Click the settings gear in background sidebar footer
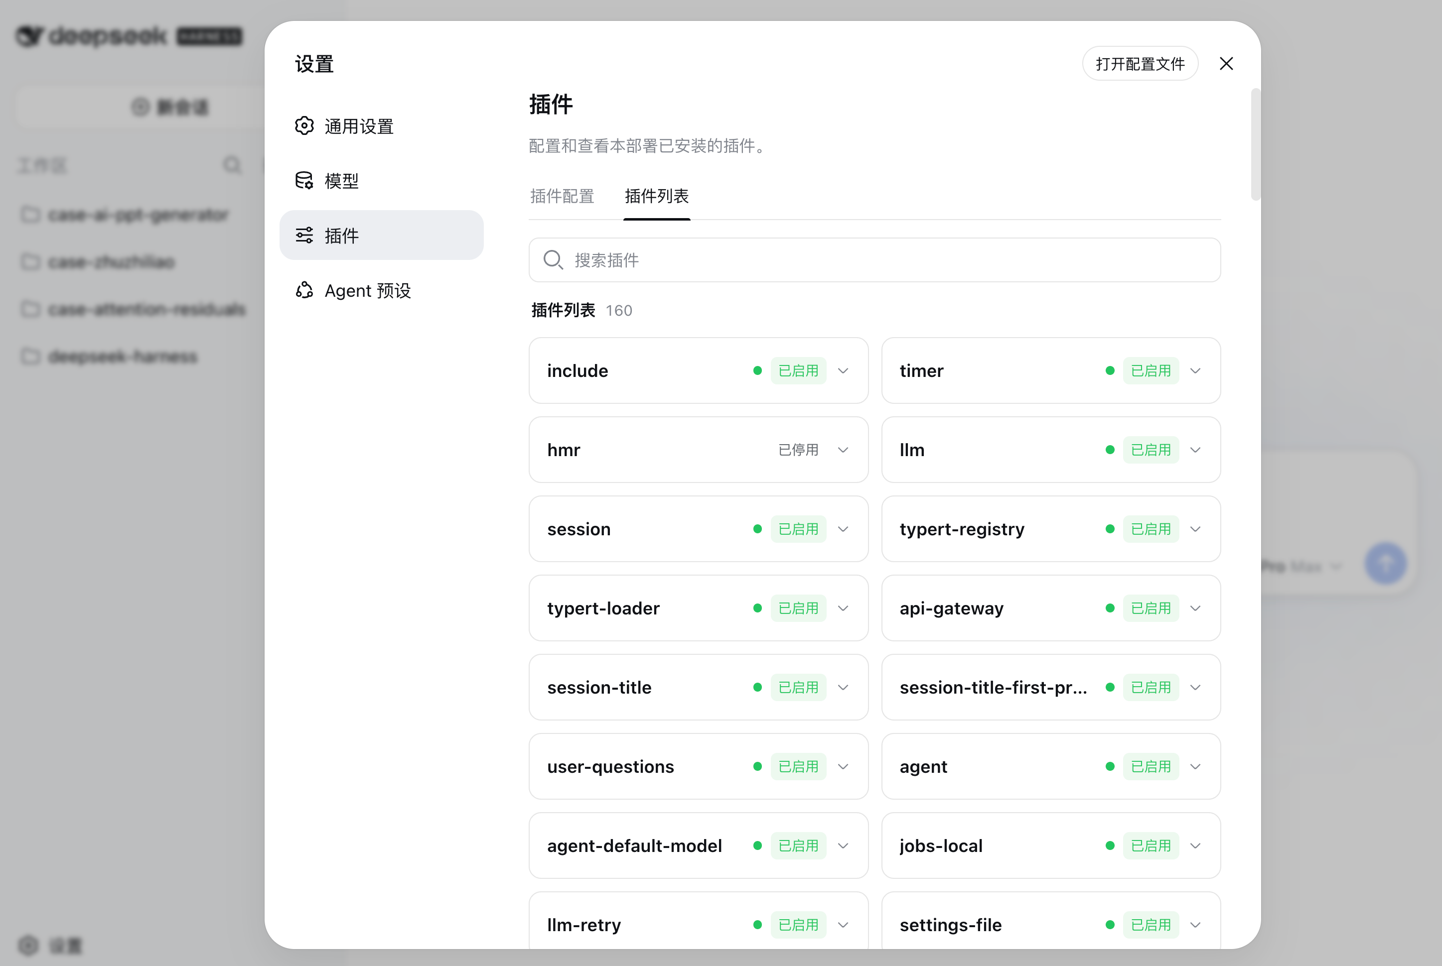The width and height of the screenshot is (1442, 966). tap(28, 945)
